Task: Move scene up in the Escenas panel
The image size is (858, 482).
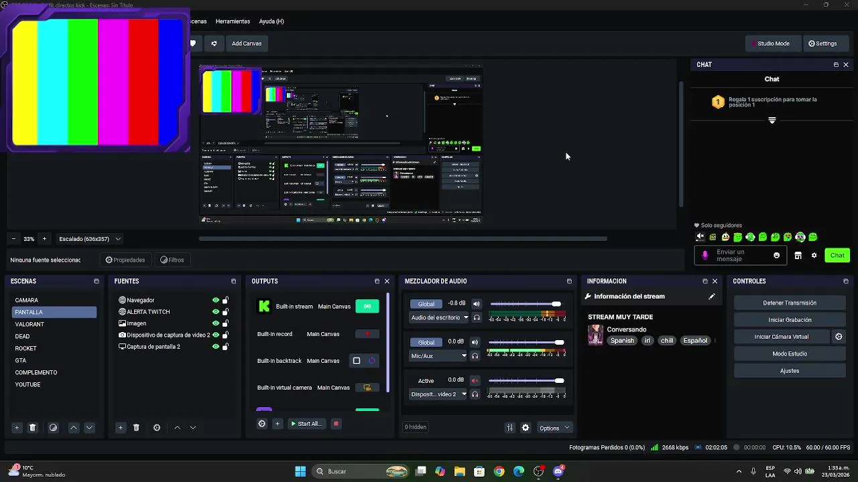Action: [74, 428]
